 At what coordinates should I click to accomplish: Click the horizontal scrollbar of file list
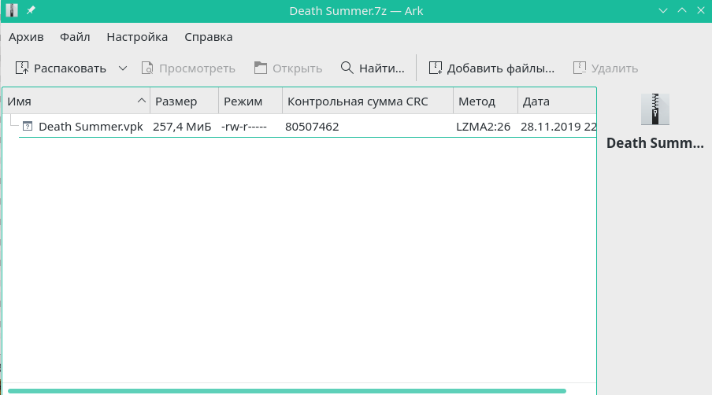coord(287,391)
